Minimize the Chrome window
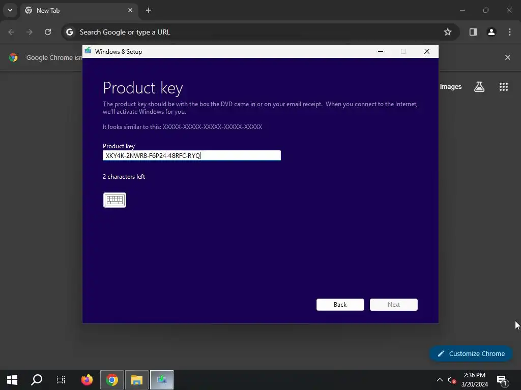Viewport: 521px width, 390px height. [x=462, y=10]
